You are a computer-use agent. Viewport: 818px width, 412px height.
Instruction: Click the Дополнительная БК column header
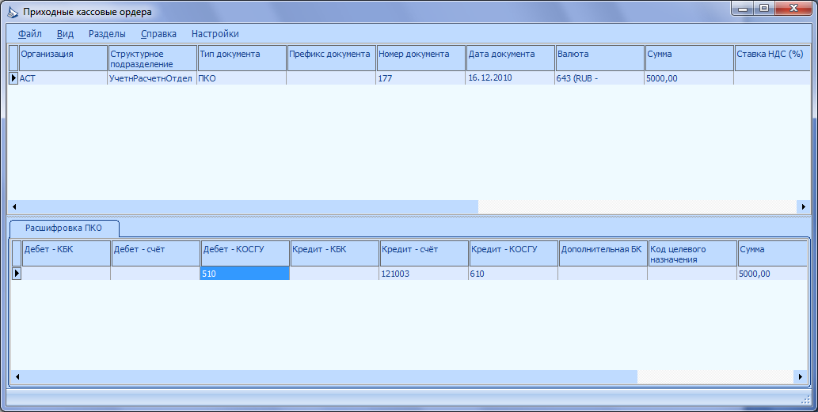pyautogui.click(x=603, y=254)
